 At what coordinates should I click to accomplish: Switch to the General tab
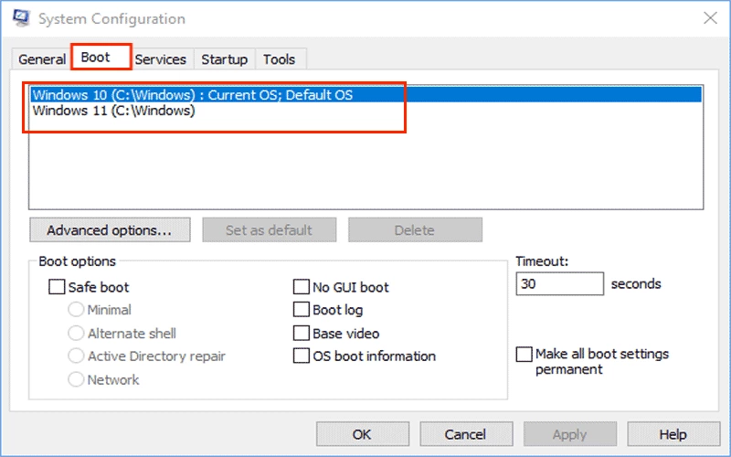(x=42, y=59)
